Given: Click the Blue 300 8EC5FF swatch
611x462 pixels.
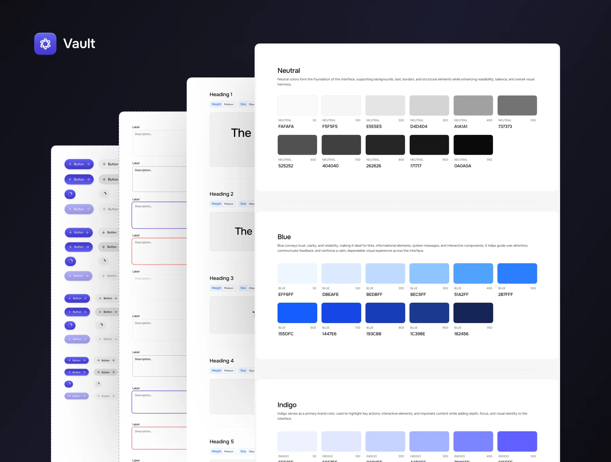Looking at the screenshot, I should [429, 273].
